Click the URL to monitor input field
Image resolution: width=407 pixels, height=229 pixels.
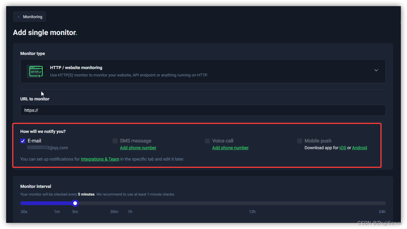203,110
